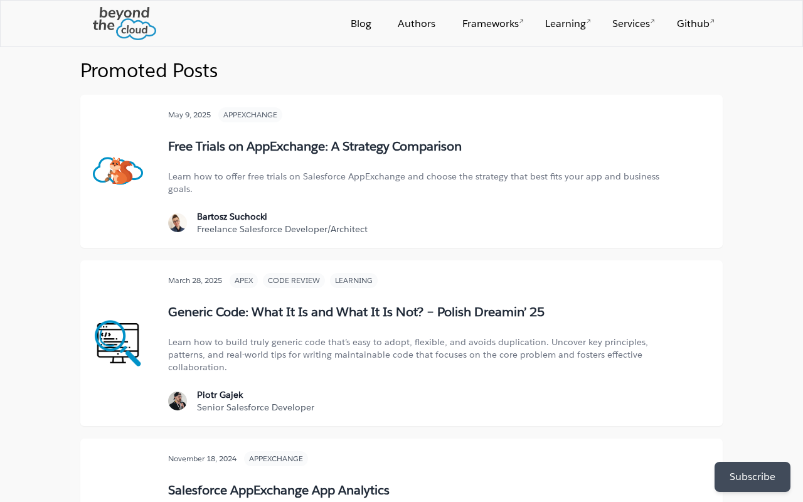Click the Beyond the Cloud logo

pos(124,23)
